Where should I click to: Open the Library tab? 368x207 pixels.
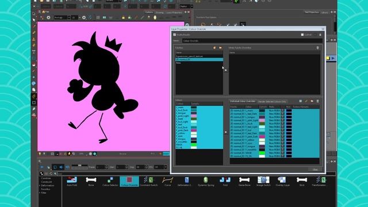324,13
